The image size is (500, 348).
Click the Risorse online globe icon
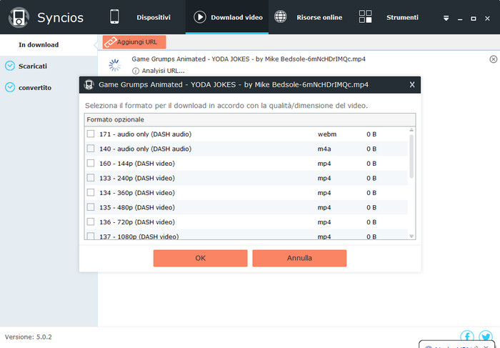281,16
